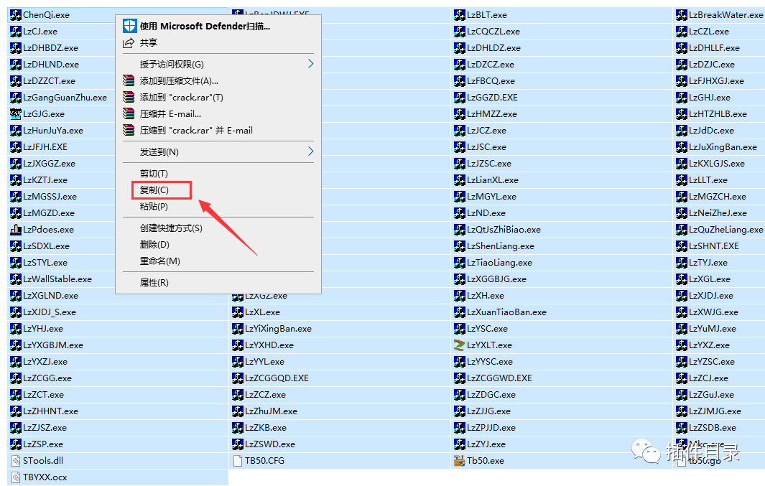Select file name LzNeiZheJ.exe
765x486 pixels.
tap(718, 213)
